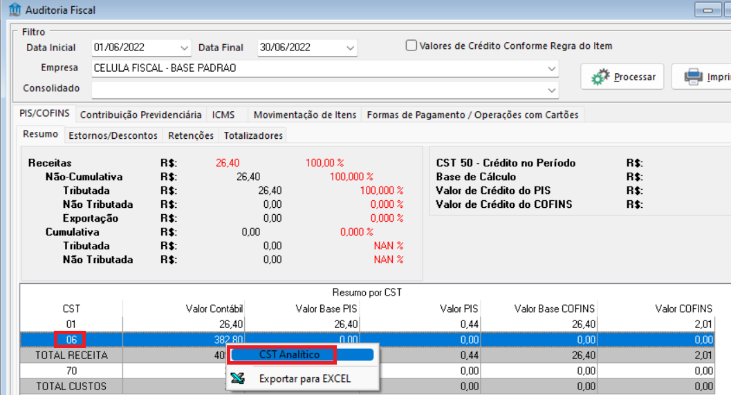731x395 pixels.
Task: Click the TOTAL CUSTOS row label
Action: [71, 387]
